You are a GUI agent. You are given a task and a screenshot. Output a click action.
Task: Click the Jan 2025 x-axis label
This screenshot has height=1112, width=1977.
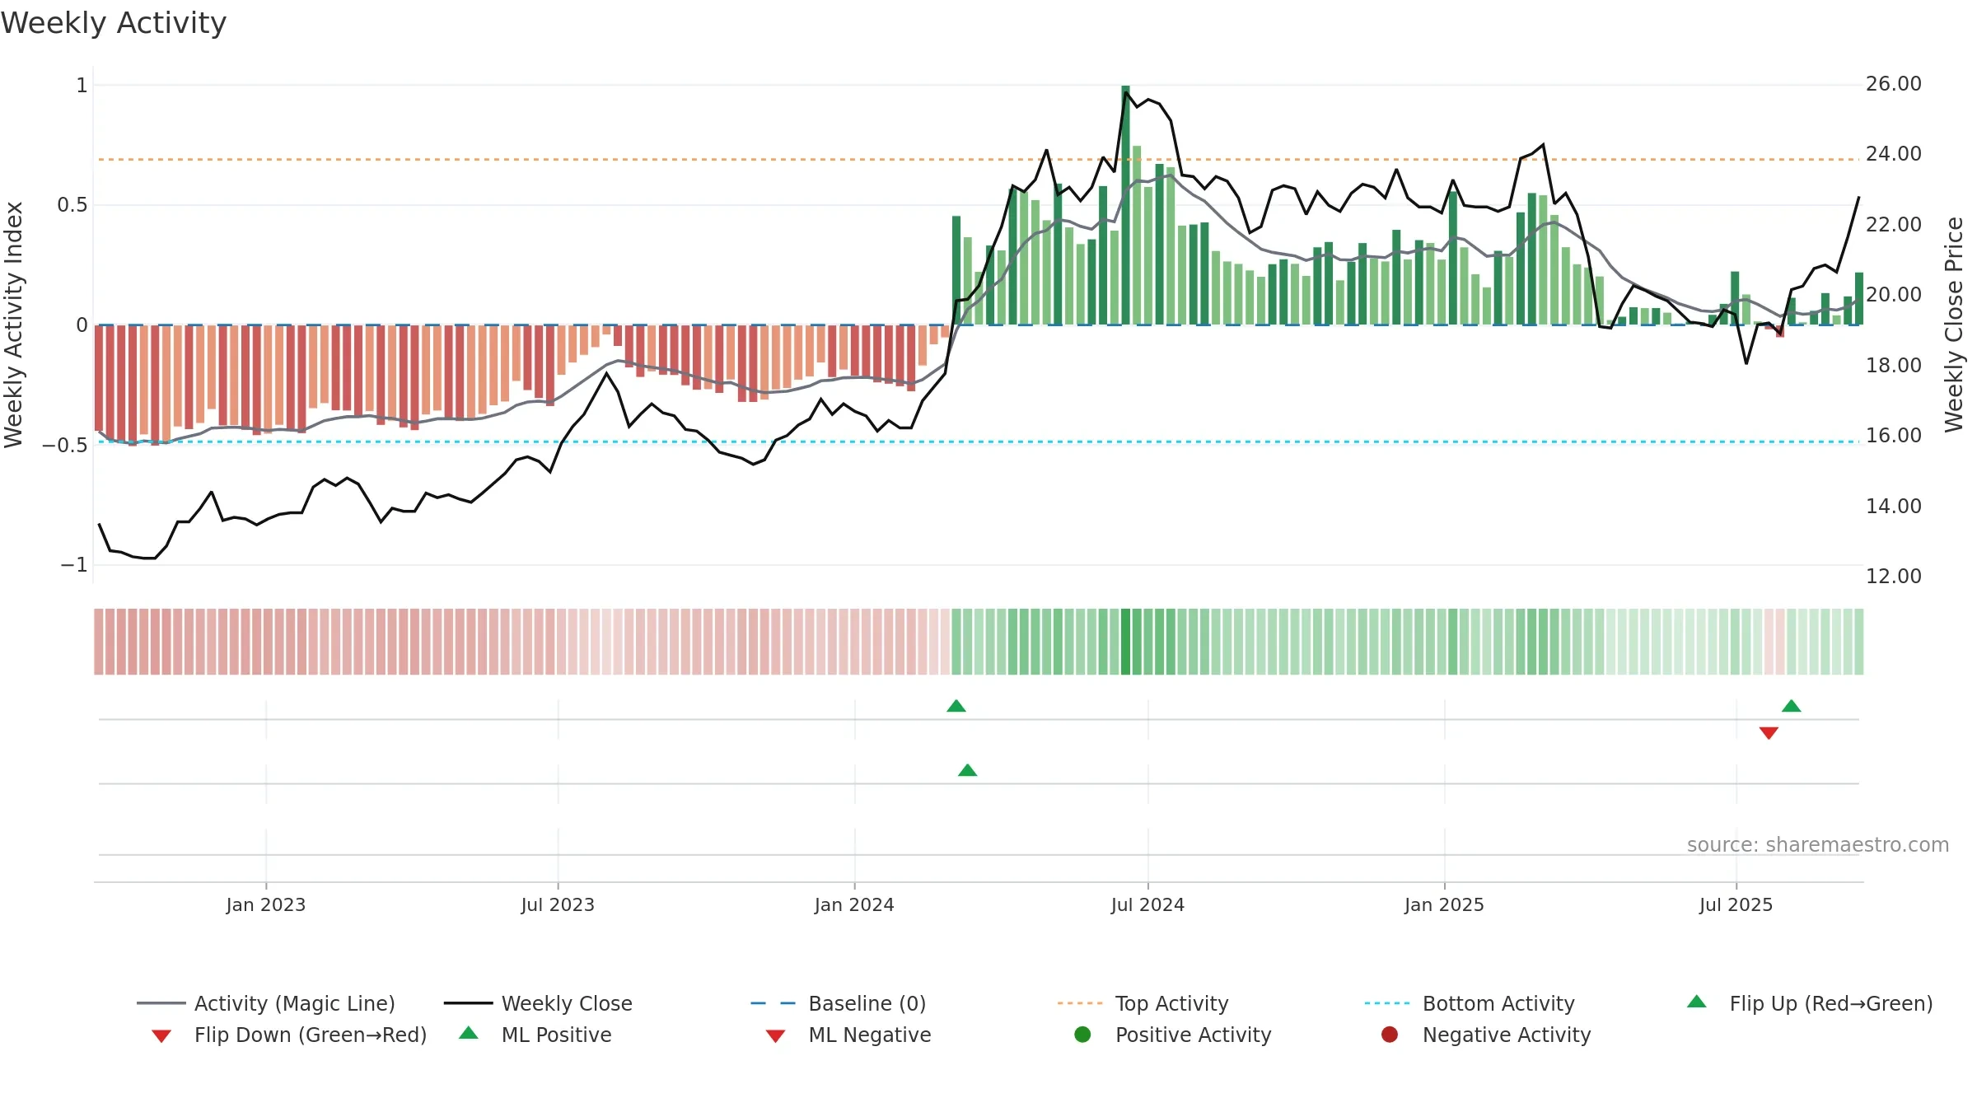click(1444, 905)
